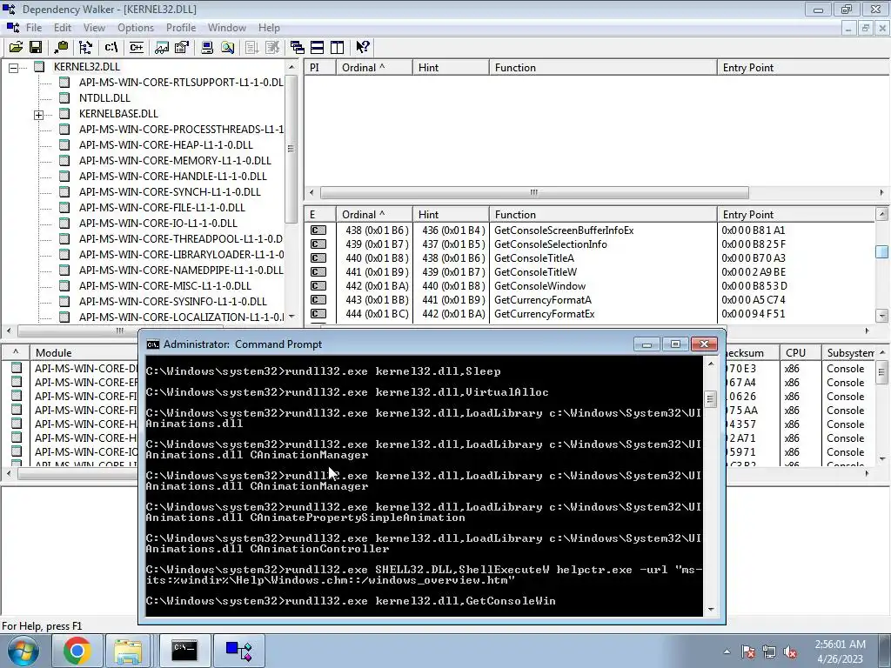Select API-MS-WIN-CORE-FILE-L1-1-0.DLL in tree
This screenshot has width=891, height=668.
[x=162, y=207]
